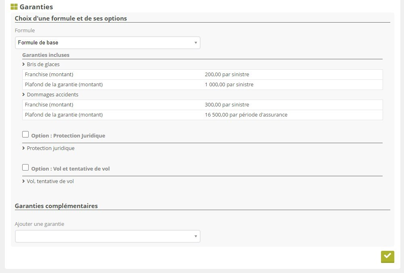Click the Option : Protection Juridique label
The height and width of the screenshot is (273, 404).
(68, 136)
